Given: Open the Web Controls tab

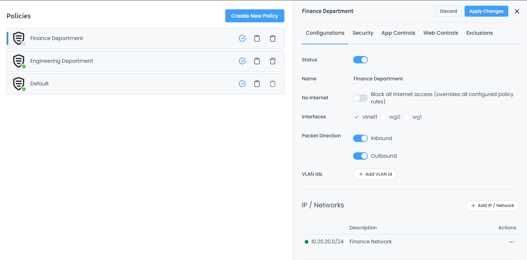Looking at the screenshot, I should click(441, 33).
